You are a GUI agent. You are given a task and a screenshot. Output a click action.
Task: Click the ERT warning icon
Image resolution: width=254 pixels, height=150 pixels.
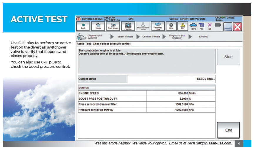pyautogui.click(x=183, y=26)
